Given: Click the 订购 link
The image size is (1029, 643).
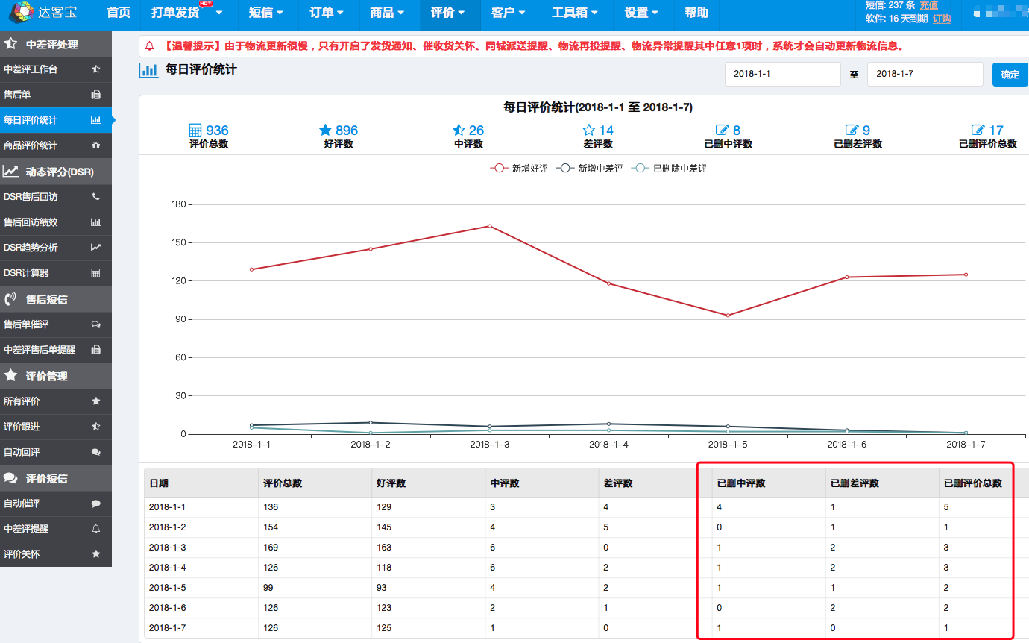Looking at the screenshot, I should (942, 19).
